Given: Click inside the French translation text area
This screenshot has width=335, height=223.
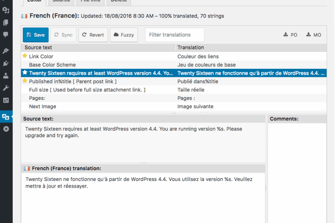Looking at the screenshot, I should 143,198.
